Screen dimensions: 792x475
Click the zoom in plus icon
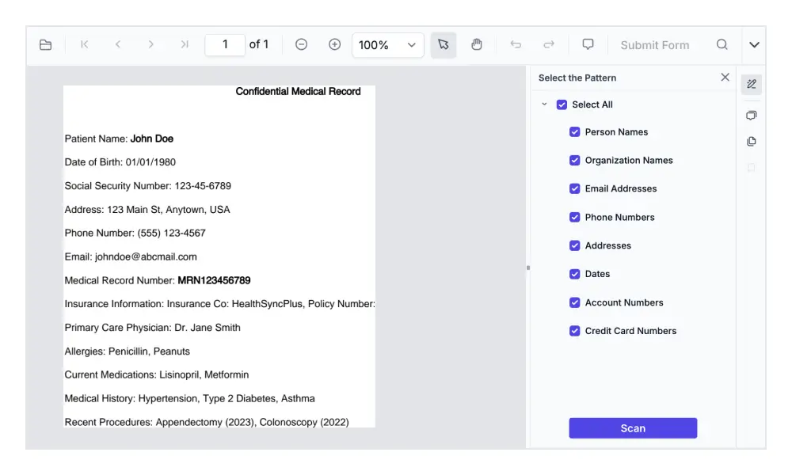pos(334,45)
